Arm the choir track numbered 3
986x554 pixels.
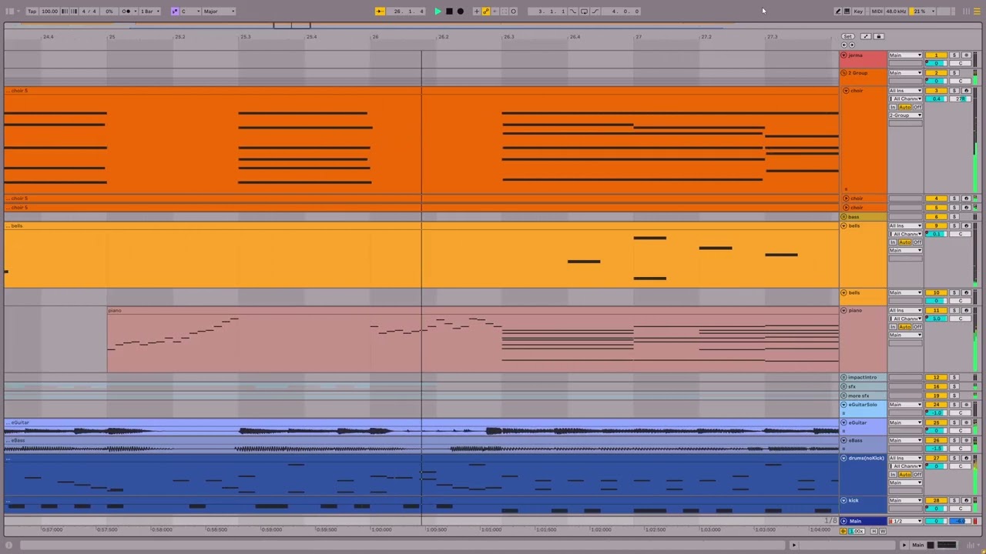(966, 91)
